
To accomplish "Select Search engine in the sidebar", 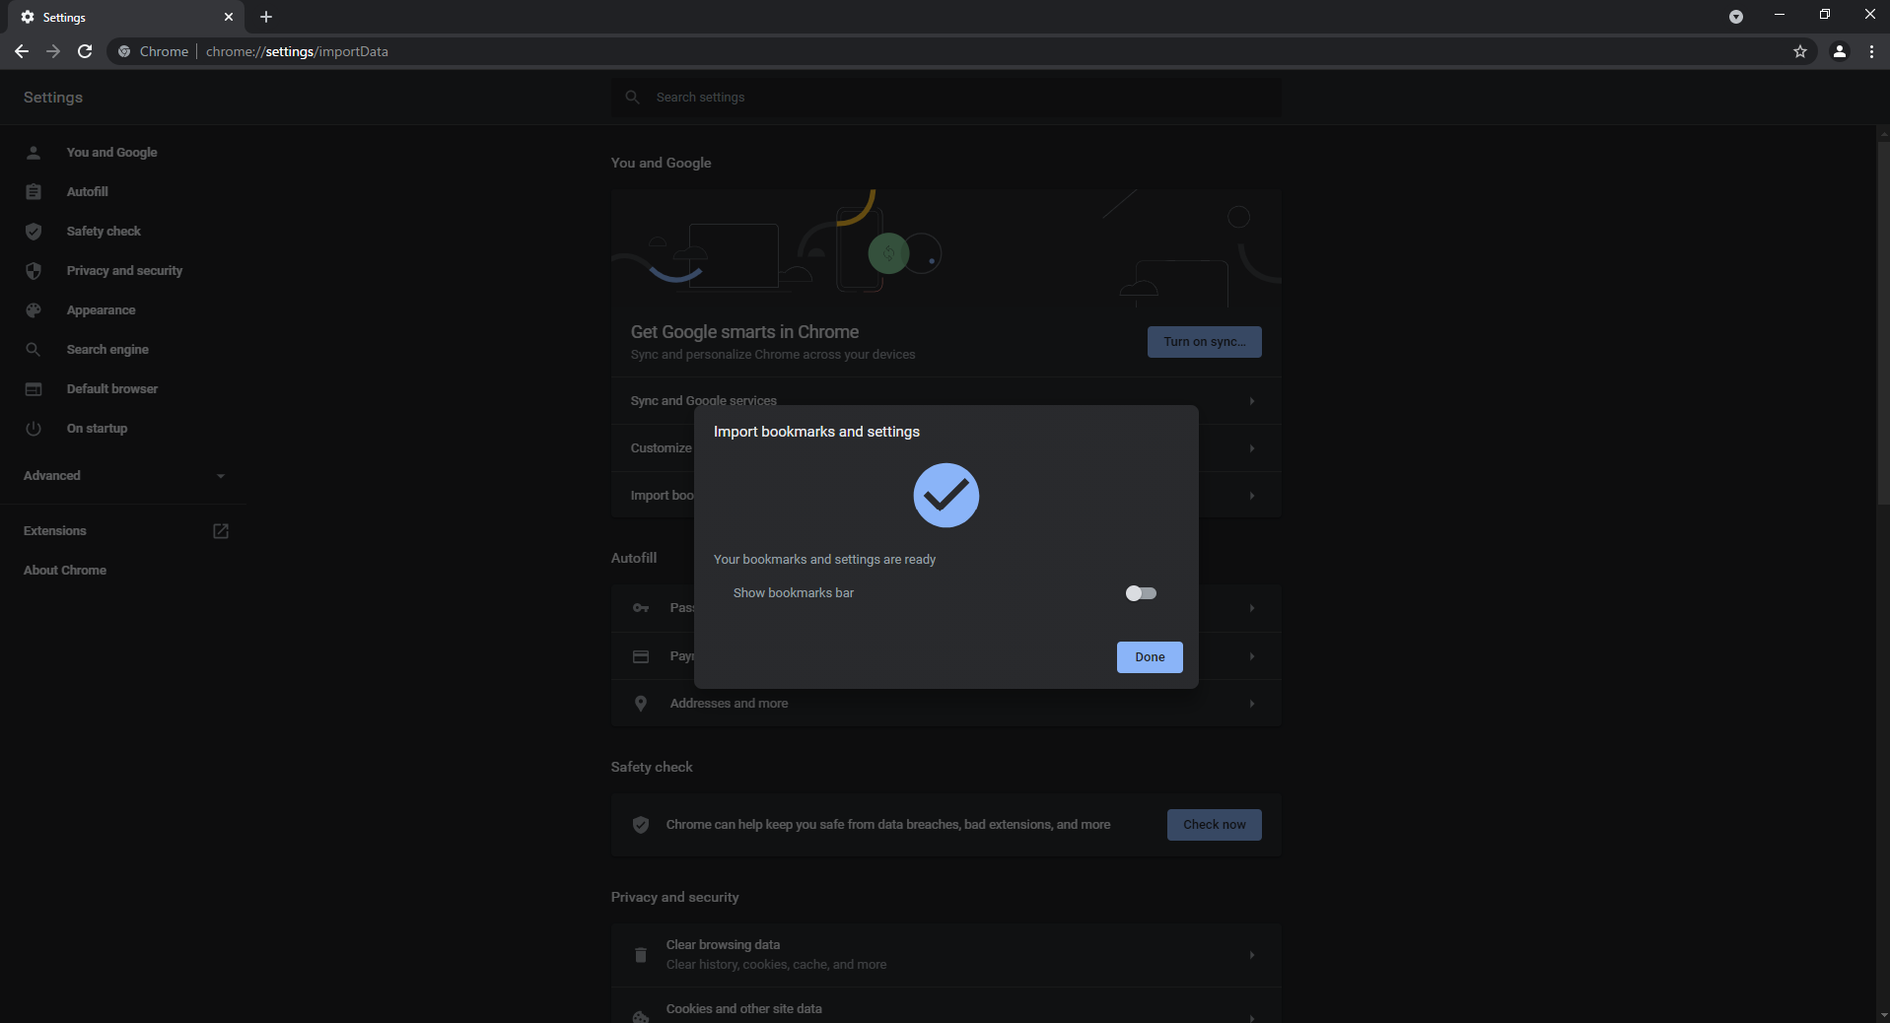I will coord(107,350).
